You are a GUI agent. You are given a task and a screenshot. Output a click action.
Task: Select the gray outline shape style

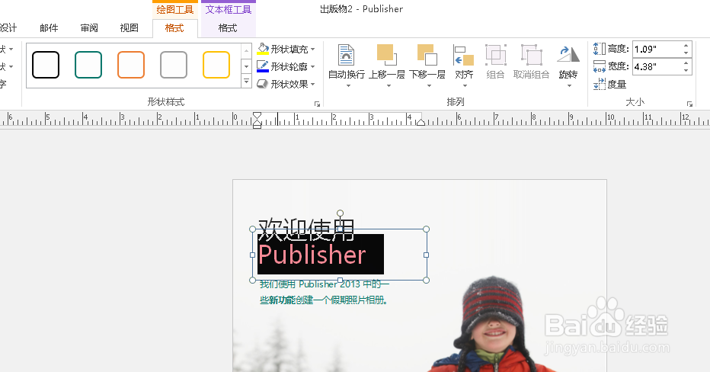coord(174,65)
